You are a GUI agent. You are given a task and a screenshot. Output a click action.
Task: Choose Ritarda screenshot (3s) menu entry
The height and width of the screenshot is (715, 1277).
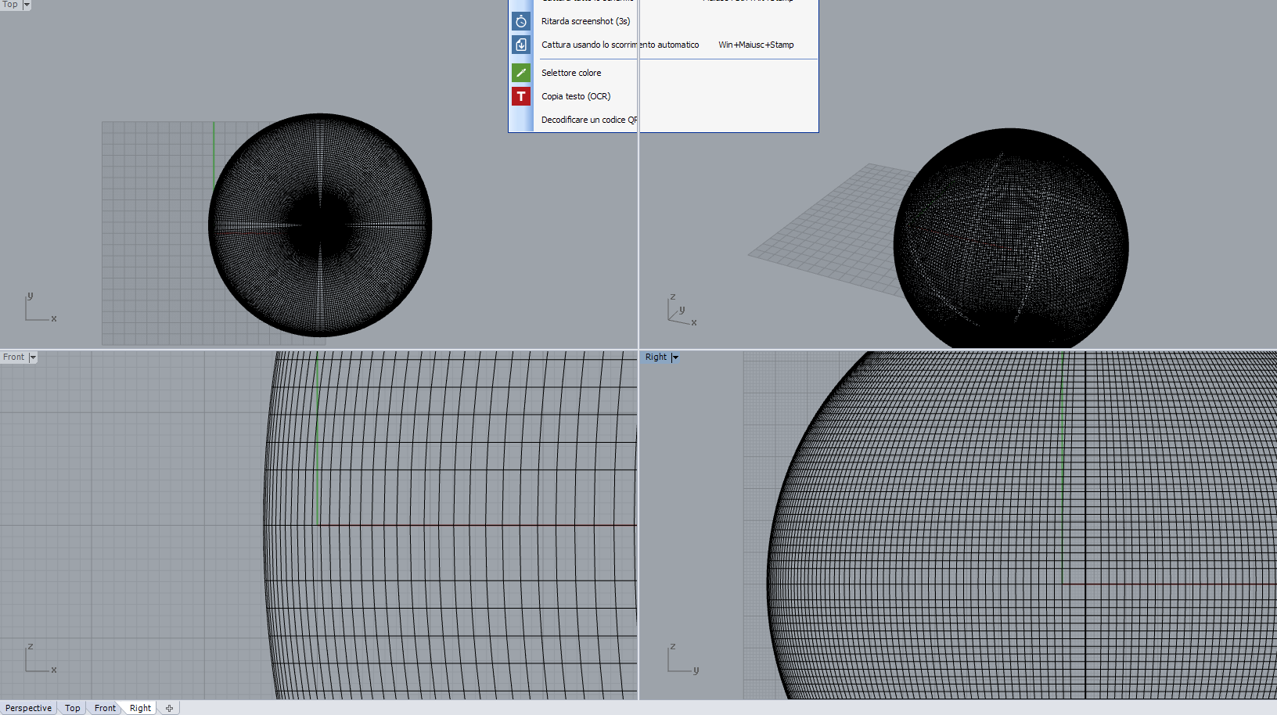point(585,21)
